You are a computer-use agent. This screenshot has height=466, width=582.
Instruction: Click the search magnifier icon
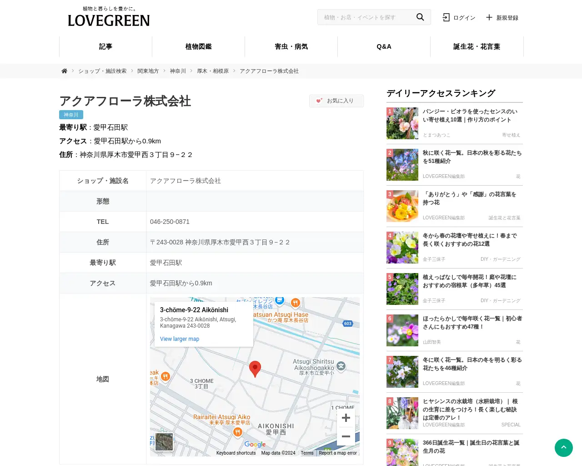[x=420, y=17]
